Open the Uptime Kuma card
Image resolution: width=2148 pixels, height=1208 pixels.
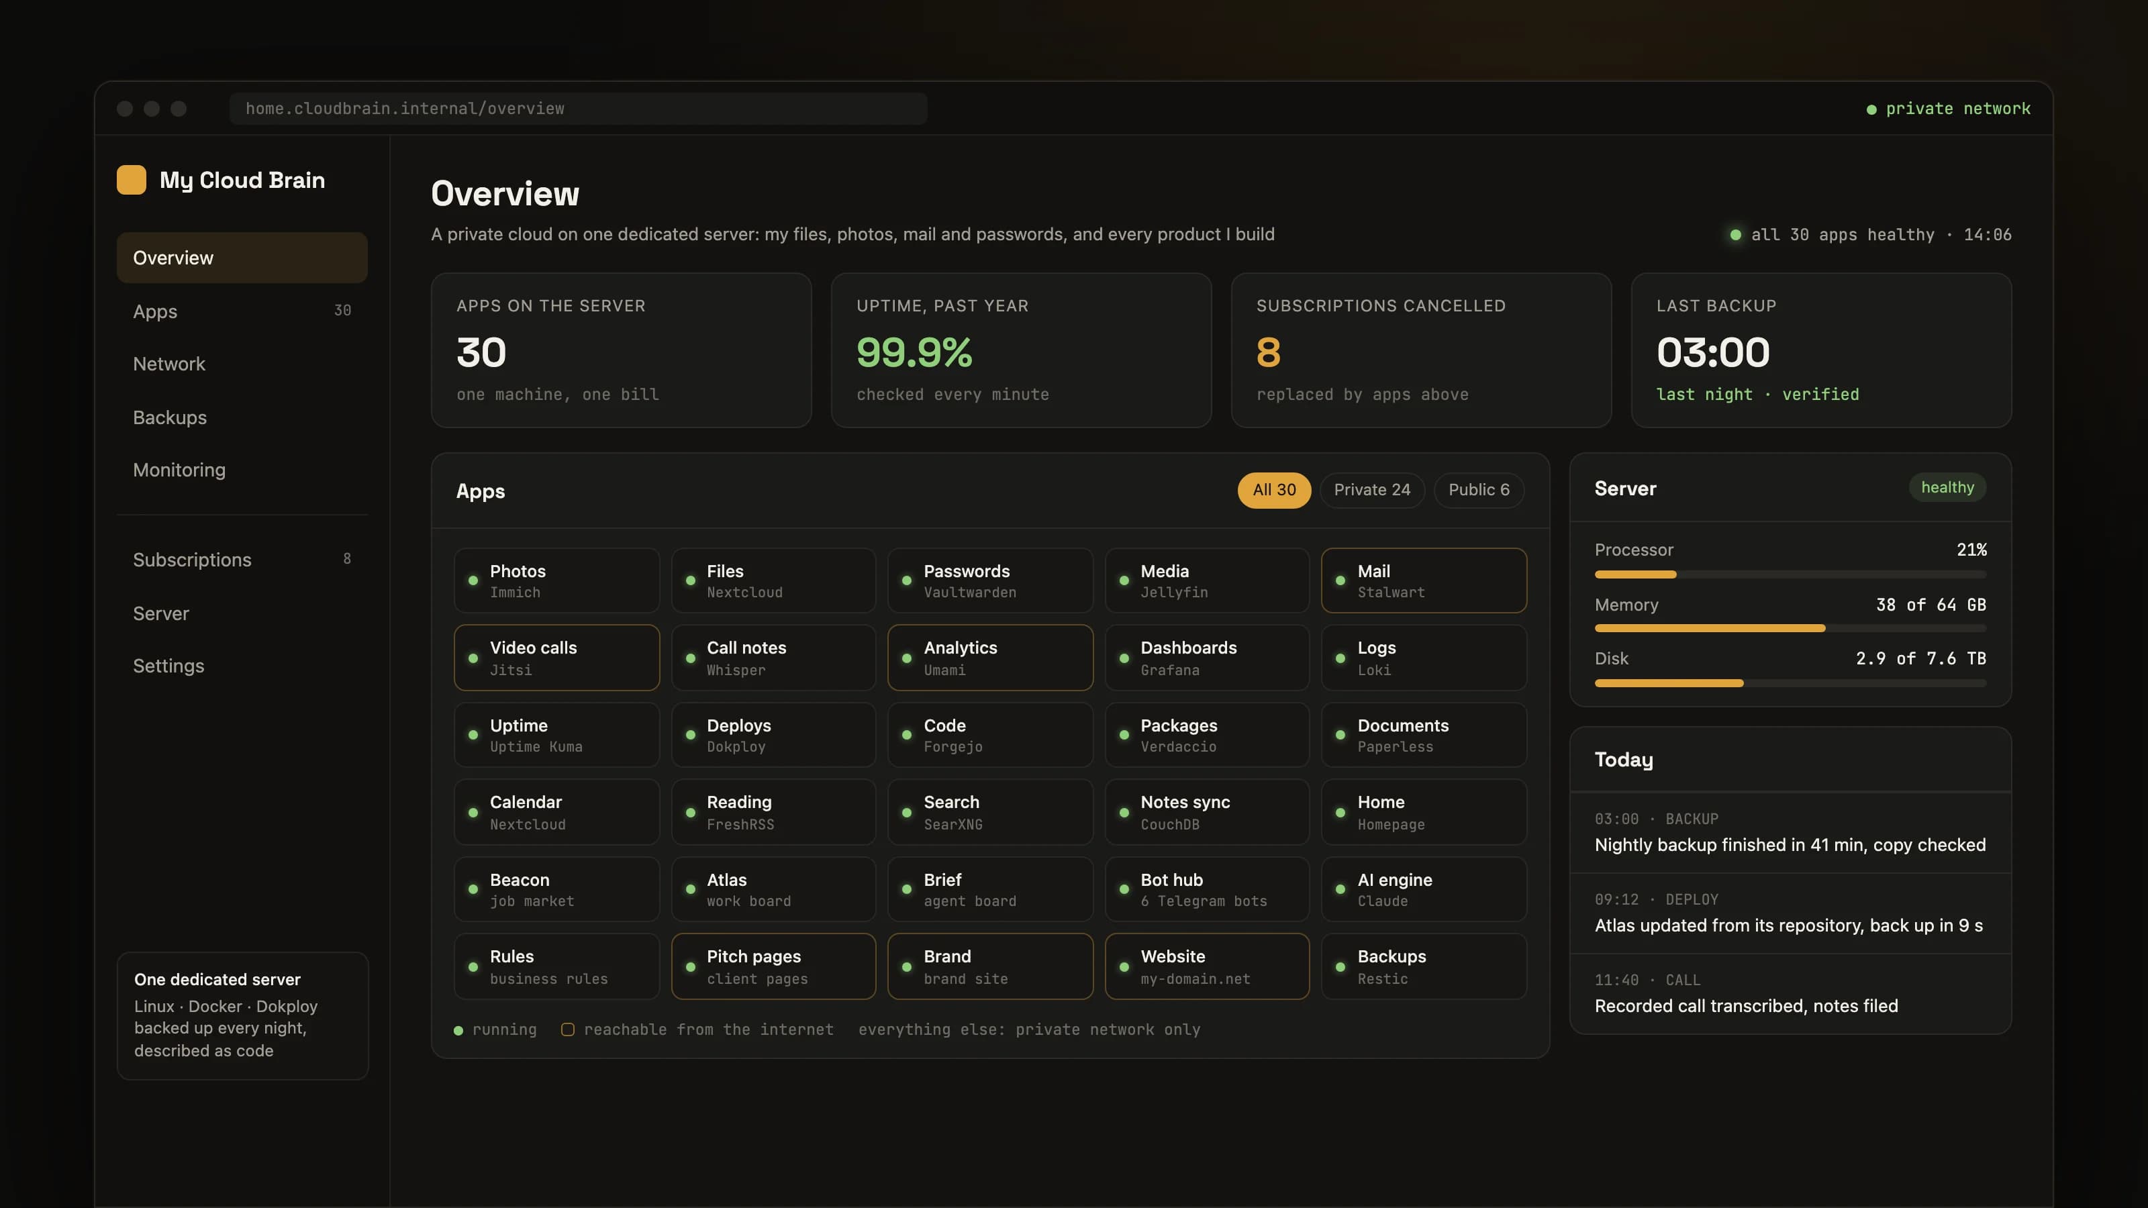point(556,734)
